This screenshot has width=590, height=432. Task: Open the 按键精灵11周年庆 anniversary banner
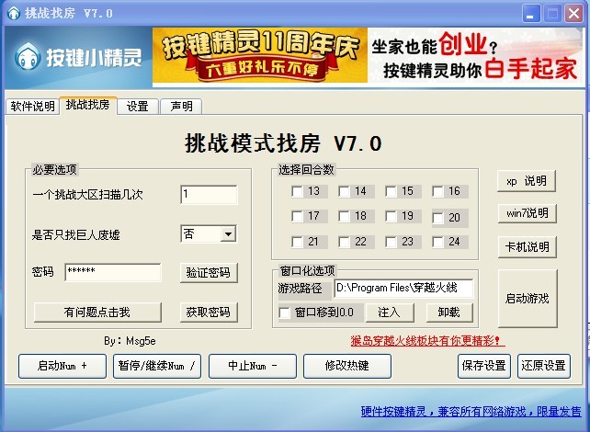coord(260,55)
